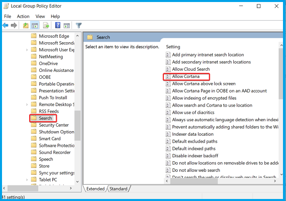
Task: Select Prevent automatically adding shared folders setting
Action: 225,127
